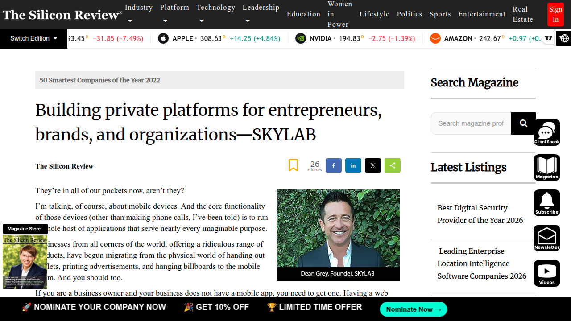
Task: Open the Women in Power menu item
Action: 340,14
